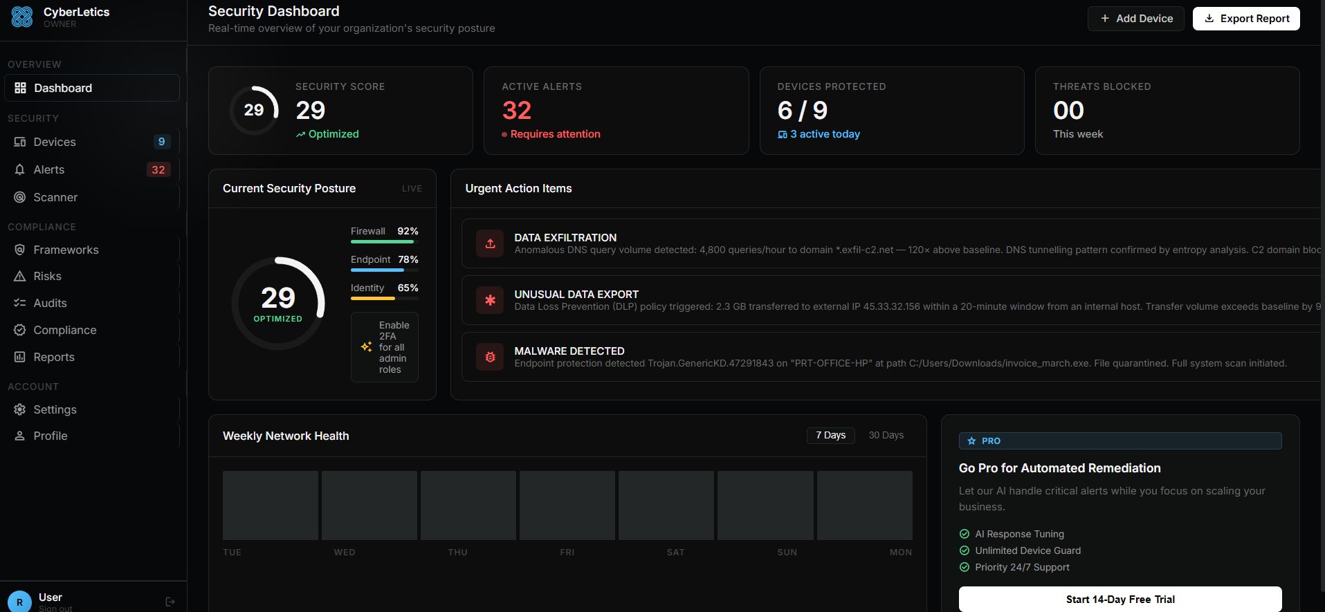Viewport: 1325px width, 612px height.
Task: Click the check icon beside Unlimited Device Guard
Action: point(965,550)
